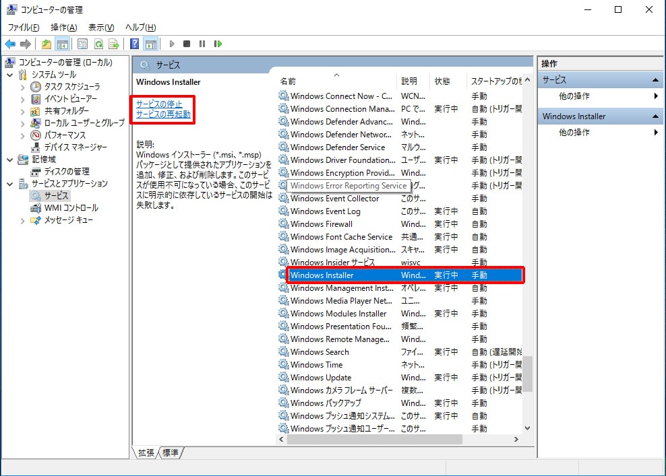Select the Disk Management icon in tree

click(36, 172)
